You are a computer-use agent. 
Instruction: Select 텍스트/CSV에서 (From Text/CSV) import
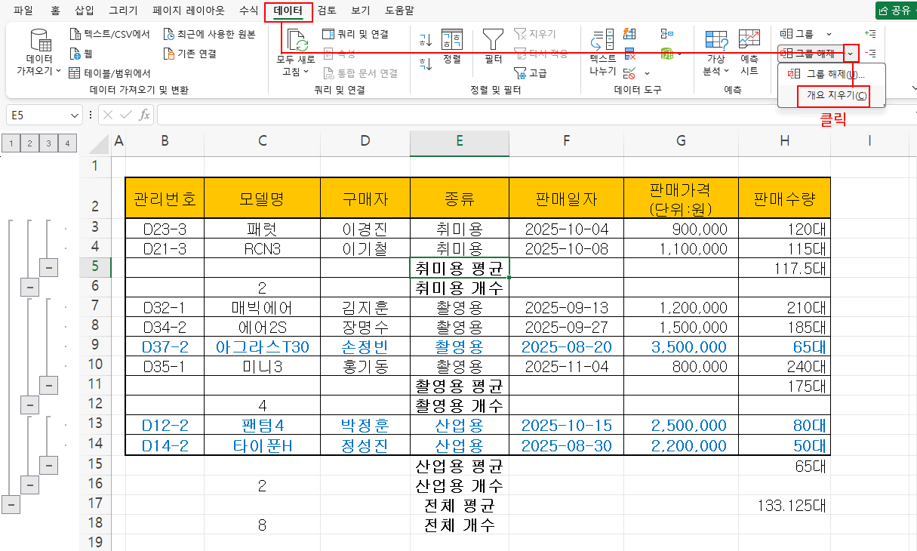(109, 34)
